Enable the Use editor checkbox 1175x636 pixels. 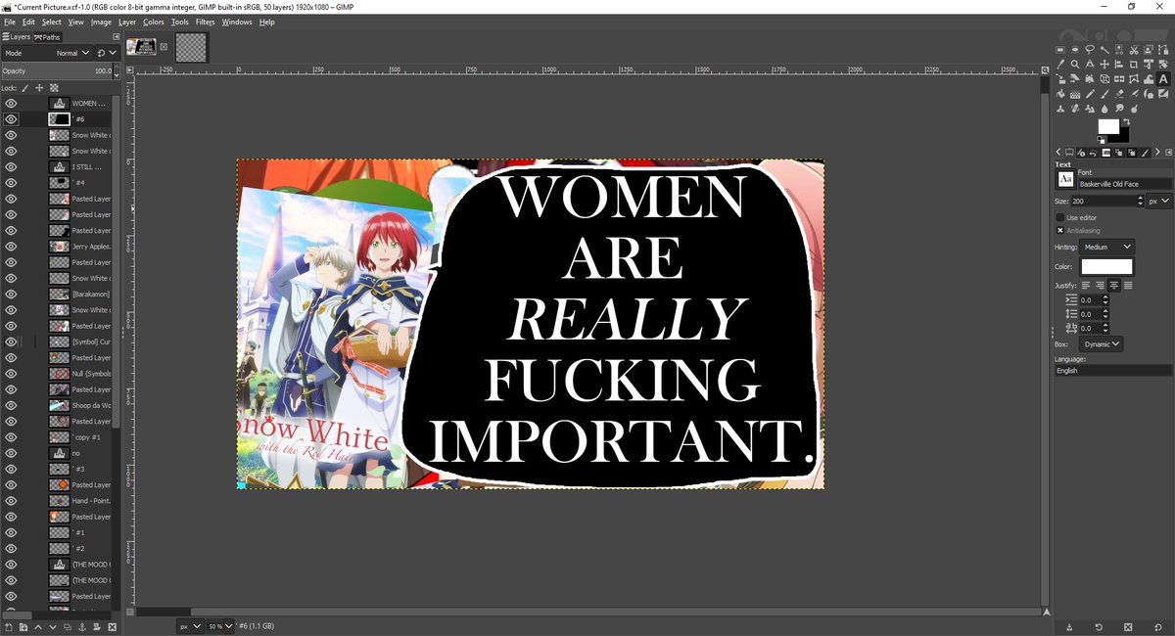[x=1060, y=217]
